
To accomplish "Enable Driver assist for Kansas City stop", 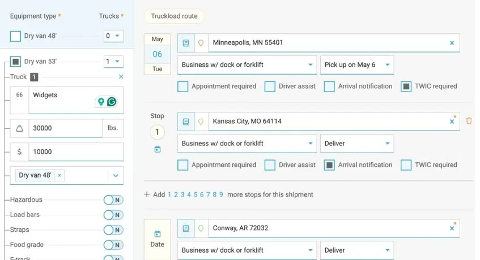I will pyautogui.click(x=270, y=165).
